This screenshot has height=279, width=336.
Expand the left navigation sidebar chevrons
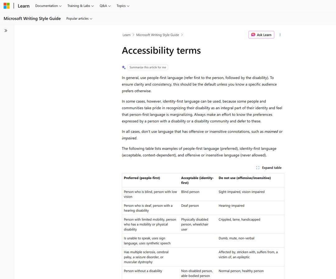tap(6, 31)
